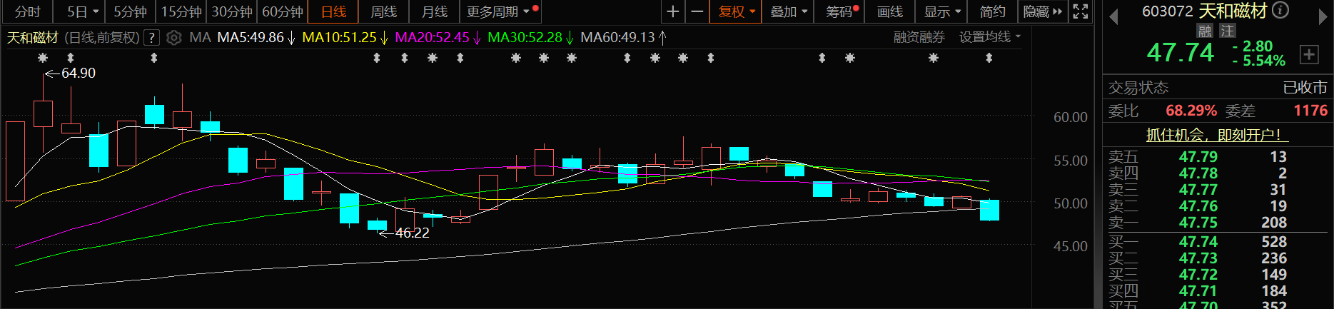Expand 设置均线 moving average settings
Image resolution: width=1334 pixels, height=309 pixels.
989,37
